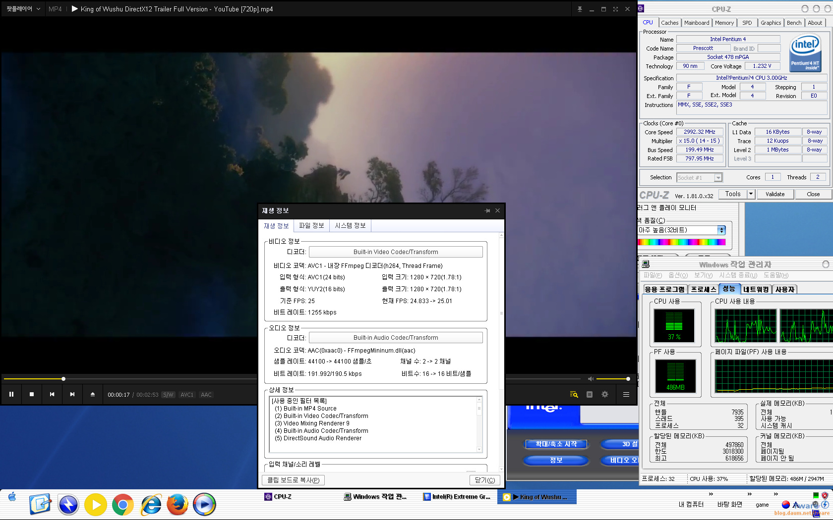Click the 정보 button in Intel panel

tap(556, 460)
